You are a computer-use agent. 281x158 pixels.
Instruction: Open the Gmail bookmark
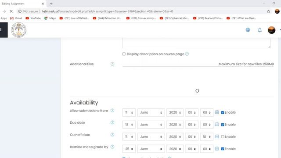[16, 18]
